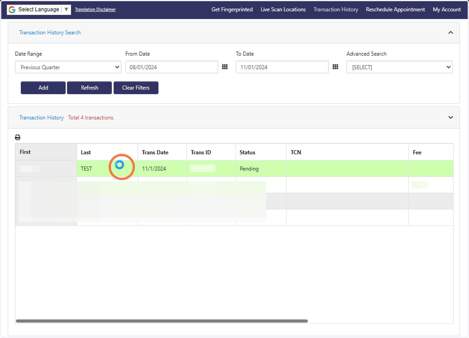Image resolution: width=469 pixels, height=338 pixels.
Task: Expand the Transaction History panel chevron
Action: 451,117
